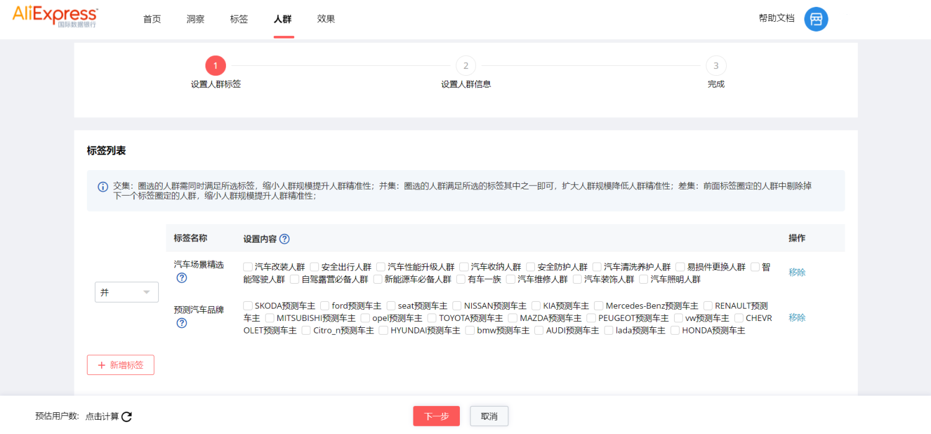Check 汽车装饰人群 checkbox
Screen dimensions: 931x434
tap(577, 279)
